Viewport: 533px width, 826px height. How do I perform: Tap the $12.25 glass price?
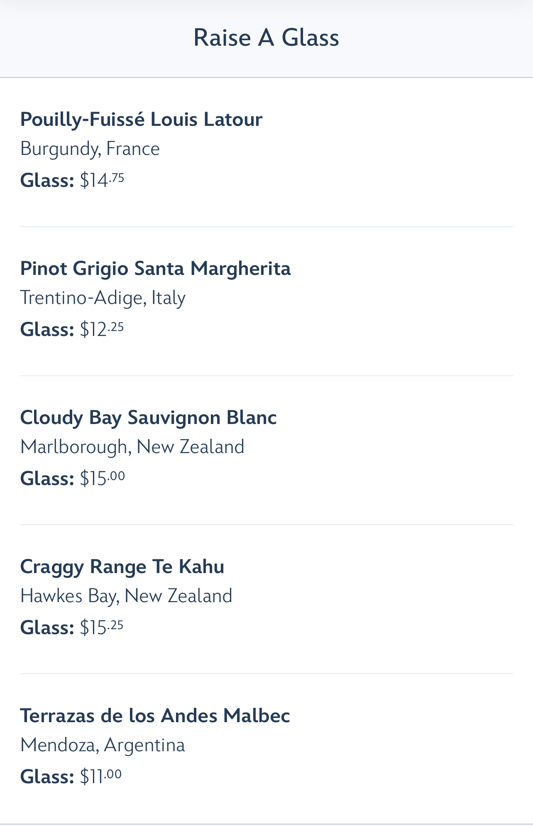tap(102, 329)
